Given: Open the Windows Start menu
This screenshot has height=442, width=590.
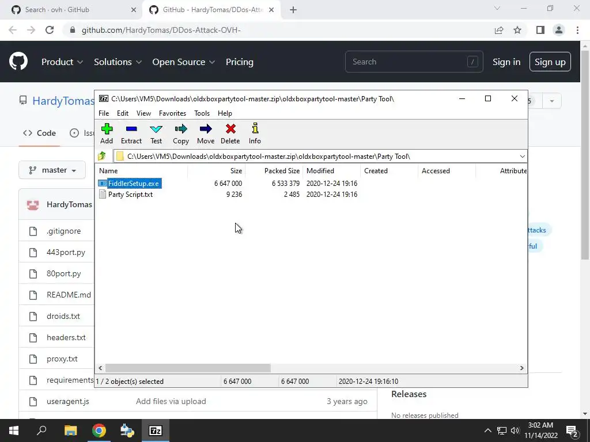Looking at the screenshot, I should pyautogui.click(x=14, y=430).
